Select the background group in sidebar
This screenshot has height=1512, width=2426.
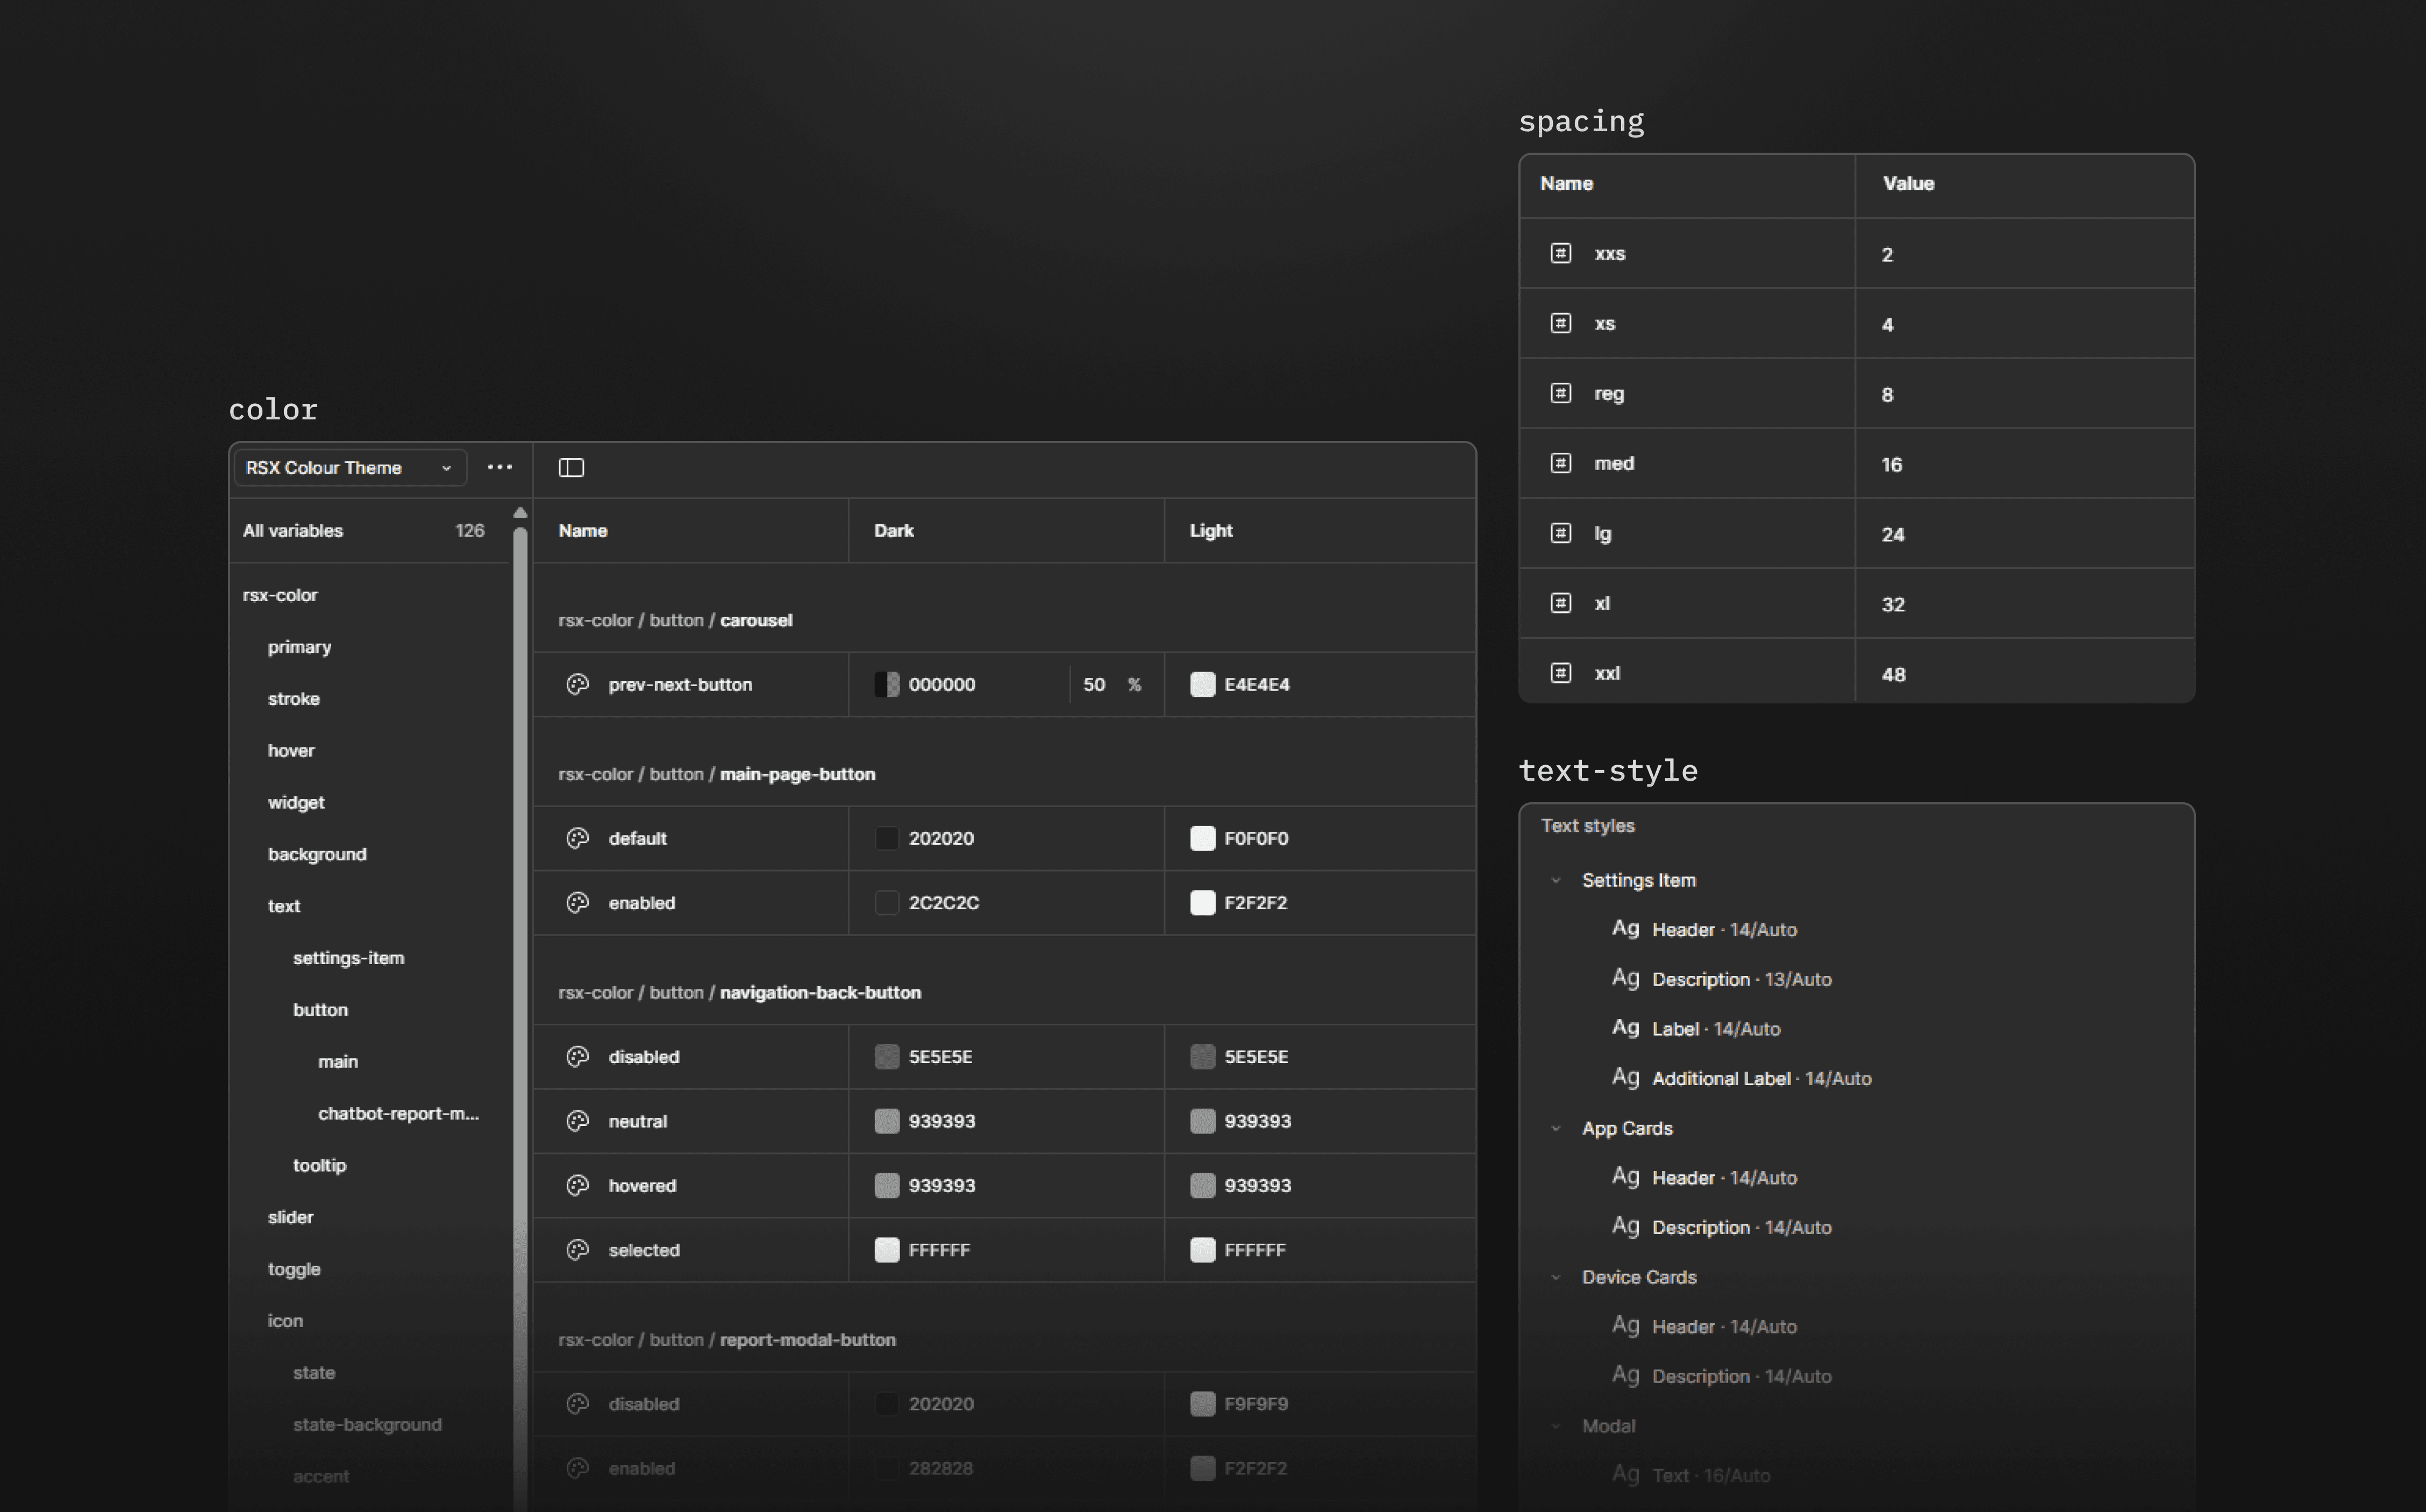pyautogui.click(x=317, y=854)
